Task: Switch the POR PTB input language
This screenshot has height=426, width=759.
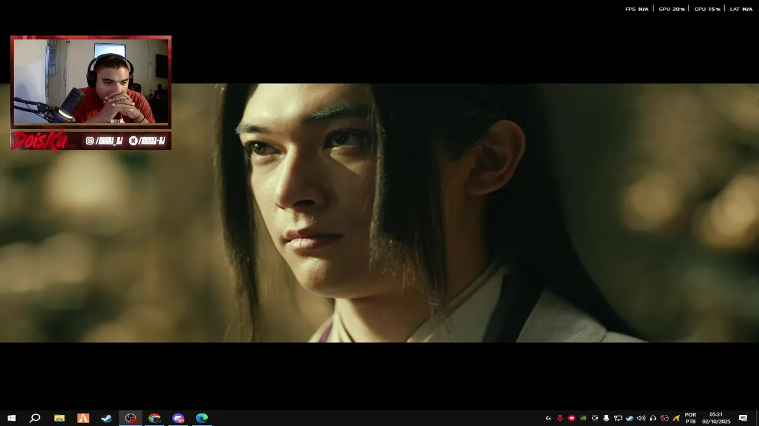Action: point(690,418)
